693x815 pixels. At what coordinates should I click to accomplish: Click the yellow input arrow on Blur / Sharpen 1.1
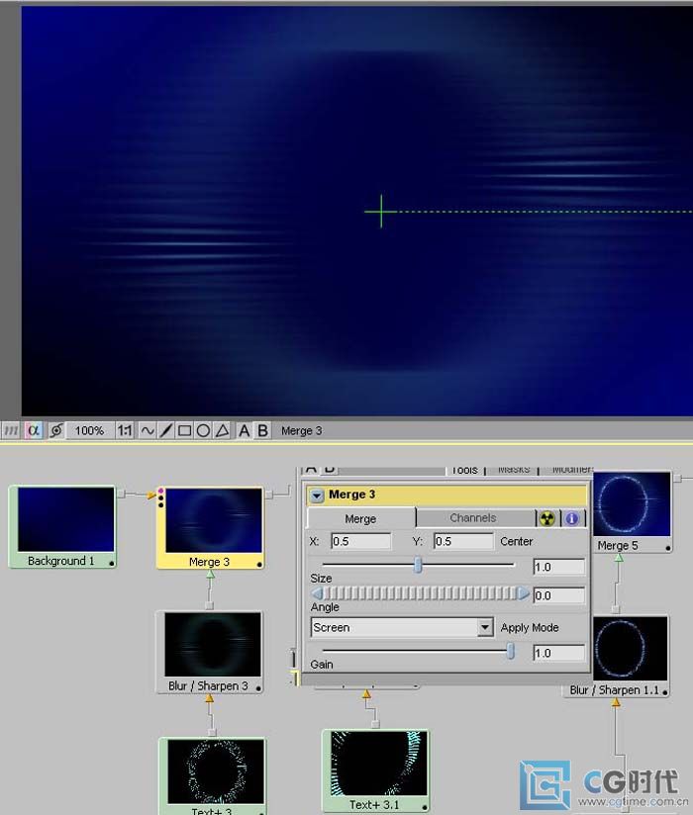pos(616,702)
